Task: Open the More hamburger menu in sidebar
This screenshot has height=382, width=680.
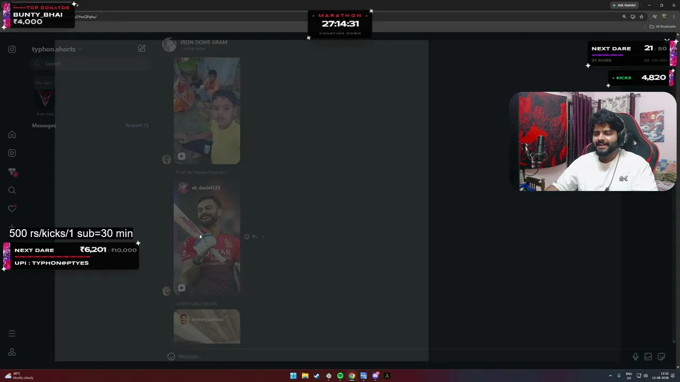Action: (x=12, y=334)
